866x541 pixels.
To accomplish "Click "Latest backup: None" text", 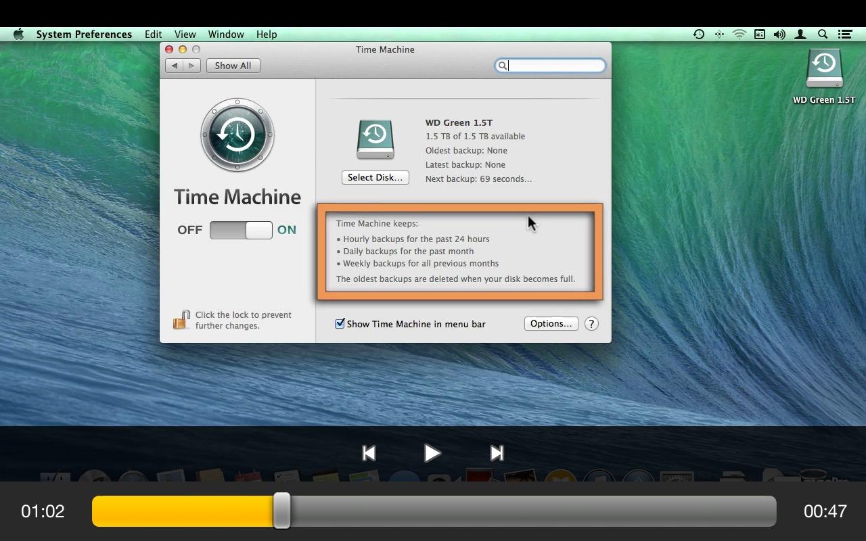I will click(465, 165).
